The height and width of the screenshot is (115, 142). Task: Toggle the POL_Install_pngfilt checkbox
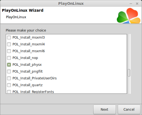[x=9, y=72]
